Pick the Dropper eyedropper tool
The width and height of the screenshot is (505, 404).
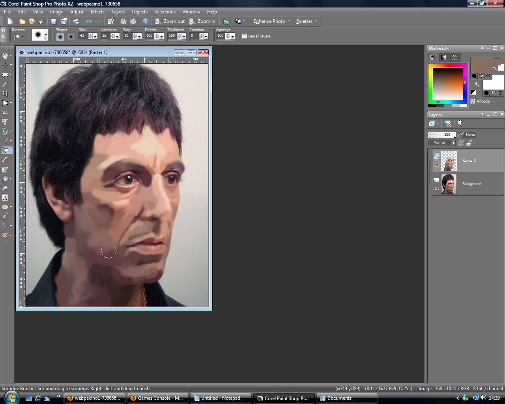pos(5,84)
